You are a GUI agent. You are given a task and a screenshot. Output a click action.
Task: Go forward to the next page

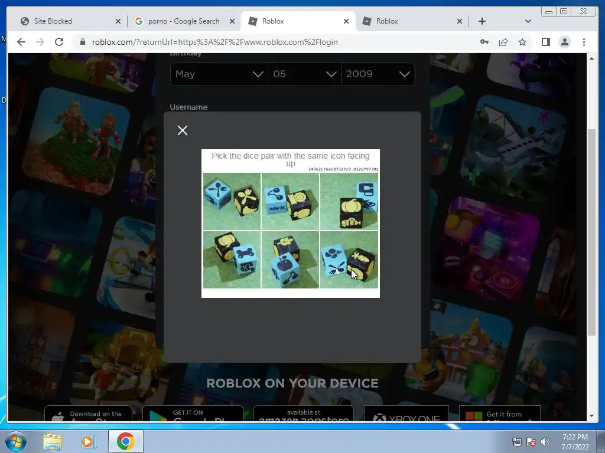tap(40, 42)
